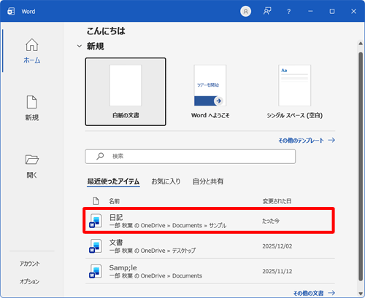Open the recent document Samp;le
This screenshot has width=365, height=298.
click(x=210, y=271)
